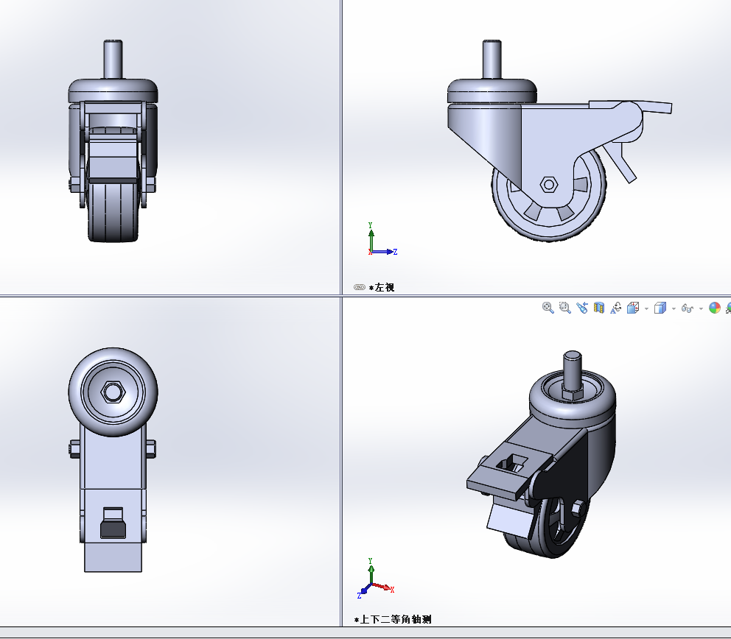The height and width of the screenshot is (639, 731).
Task: Click the coordinate triad in left view
Action: 382,239
